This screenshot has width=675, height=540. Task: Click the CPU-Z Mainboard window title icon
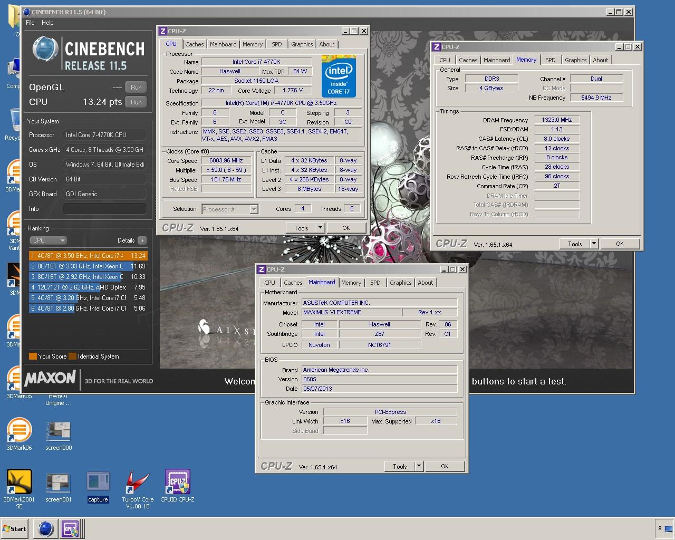point(262,269)
